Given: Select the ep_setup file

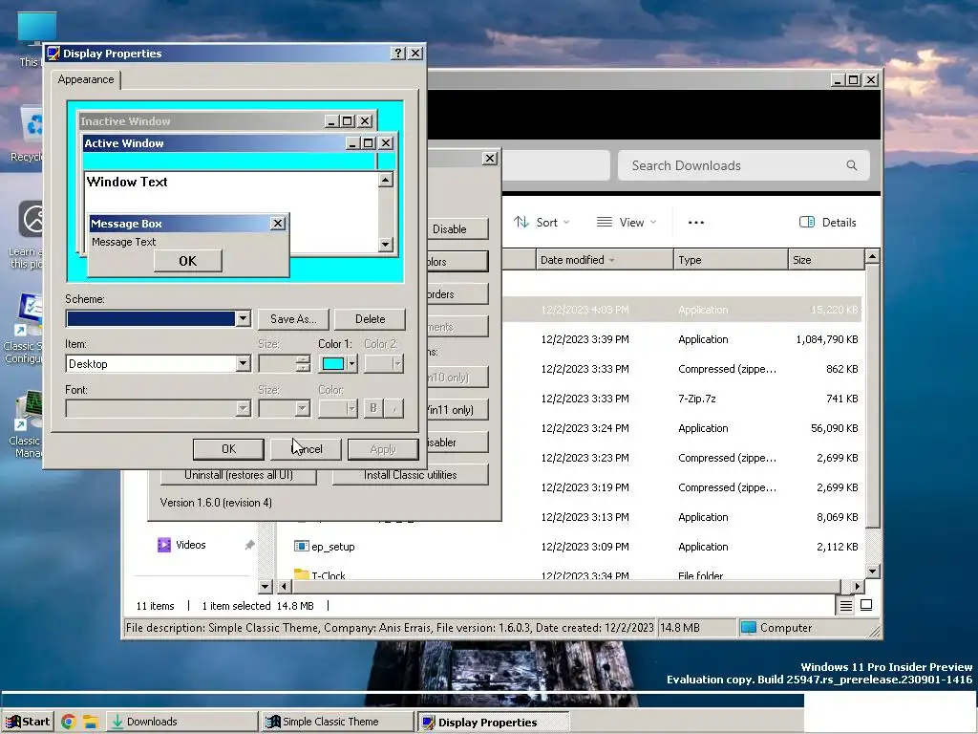Looking at the screenshot, I should [x=333, y=547].
